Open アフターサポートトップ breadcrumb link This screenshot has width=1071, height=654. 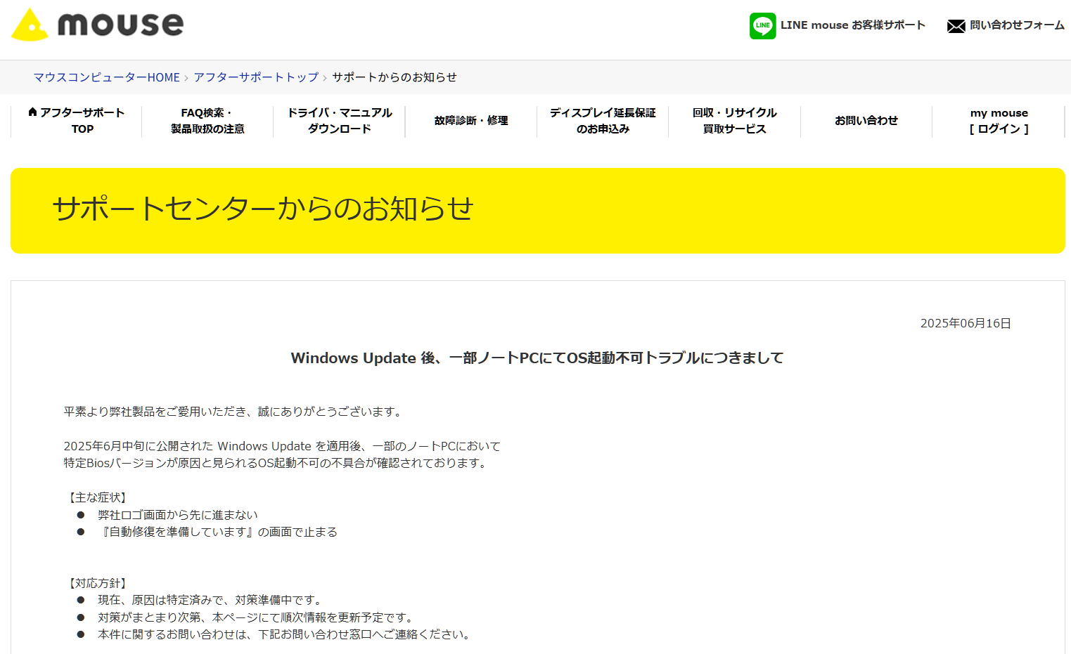coord(255,77)
